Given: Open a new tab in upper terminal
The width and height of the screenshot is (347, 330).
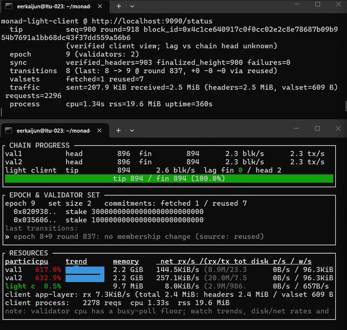Looking at the screenshot, I should pos(118,7).
